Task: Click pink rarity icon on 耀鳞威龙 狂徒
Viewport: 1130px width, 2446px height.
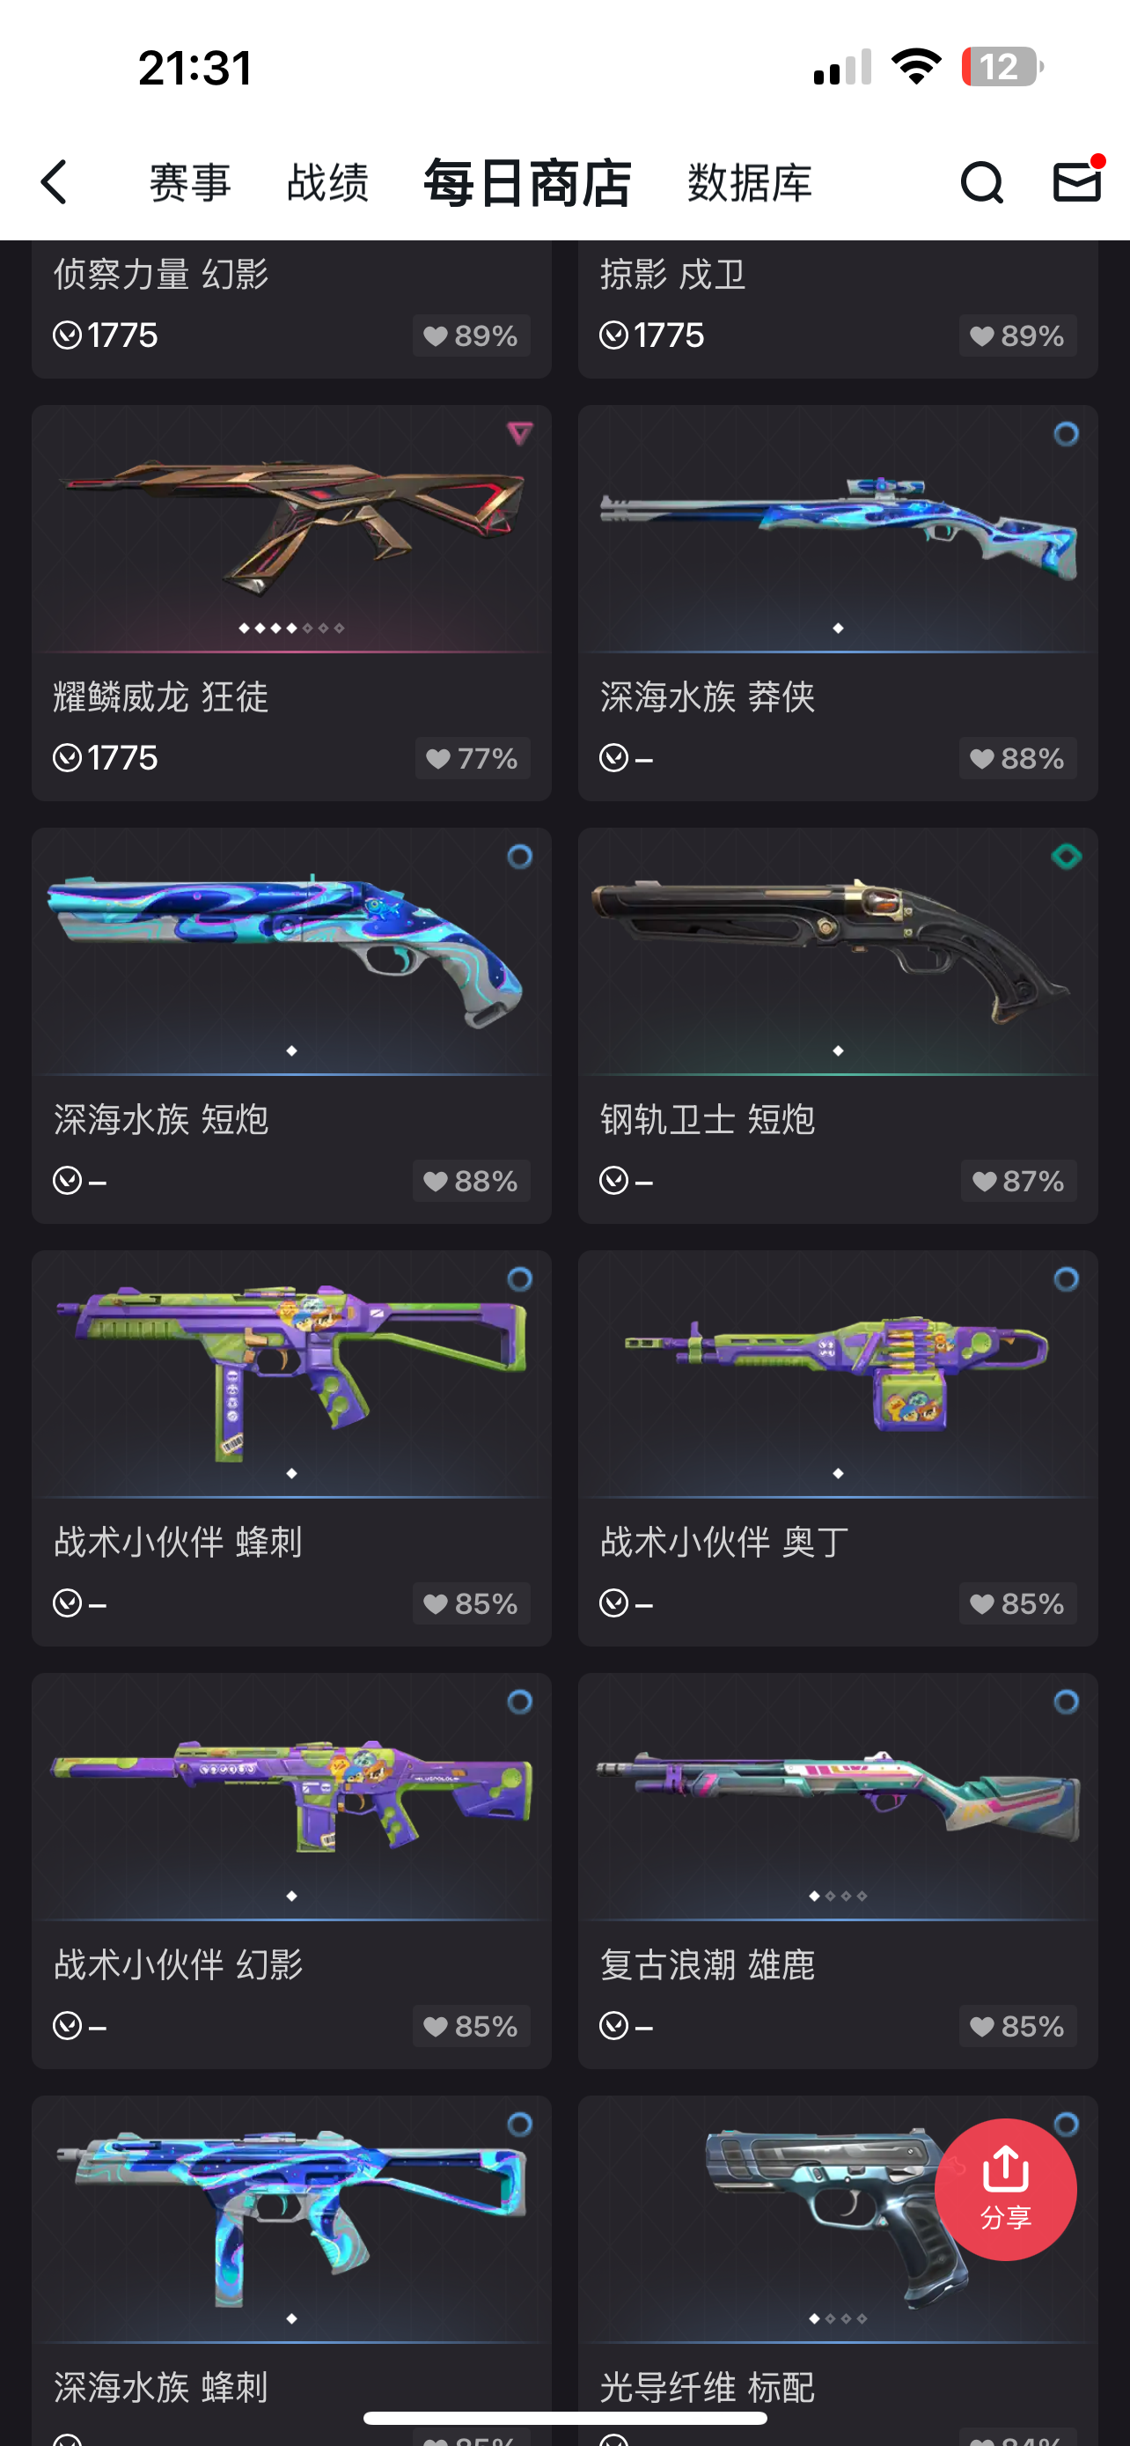Action: (x=519, y=434)
